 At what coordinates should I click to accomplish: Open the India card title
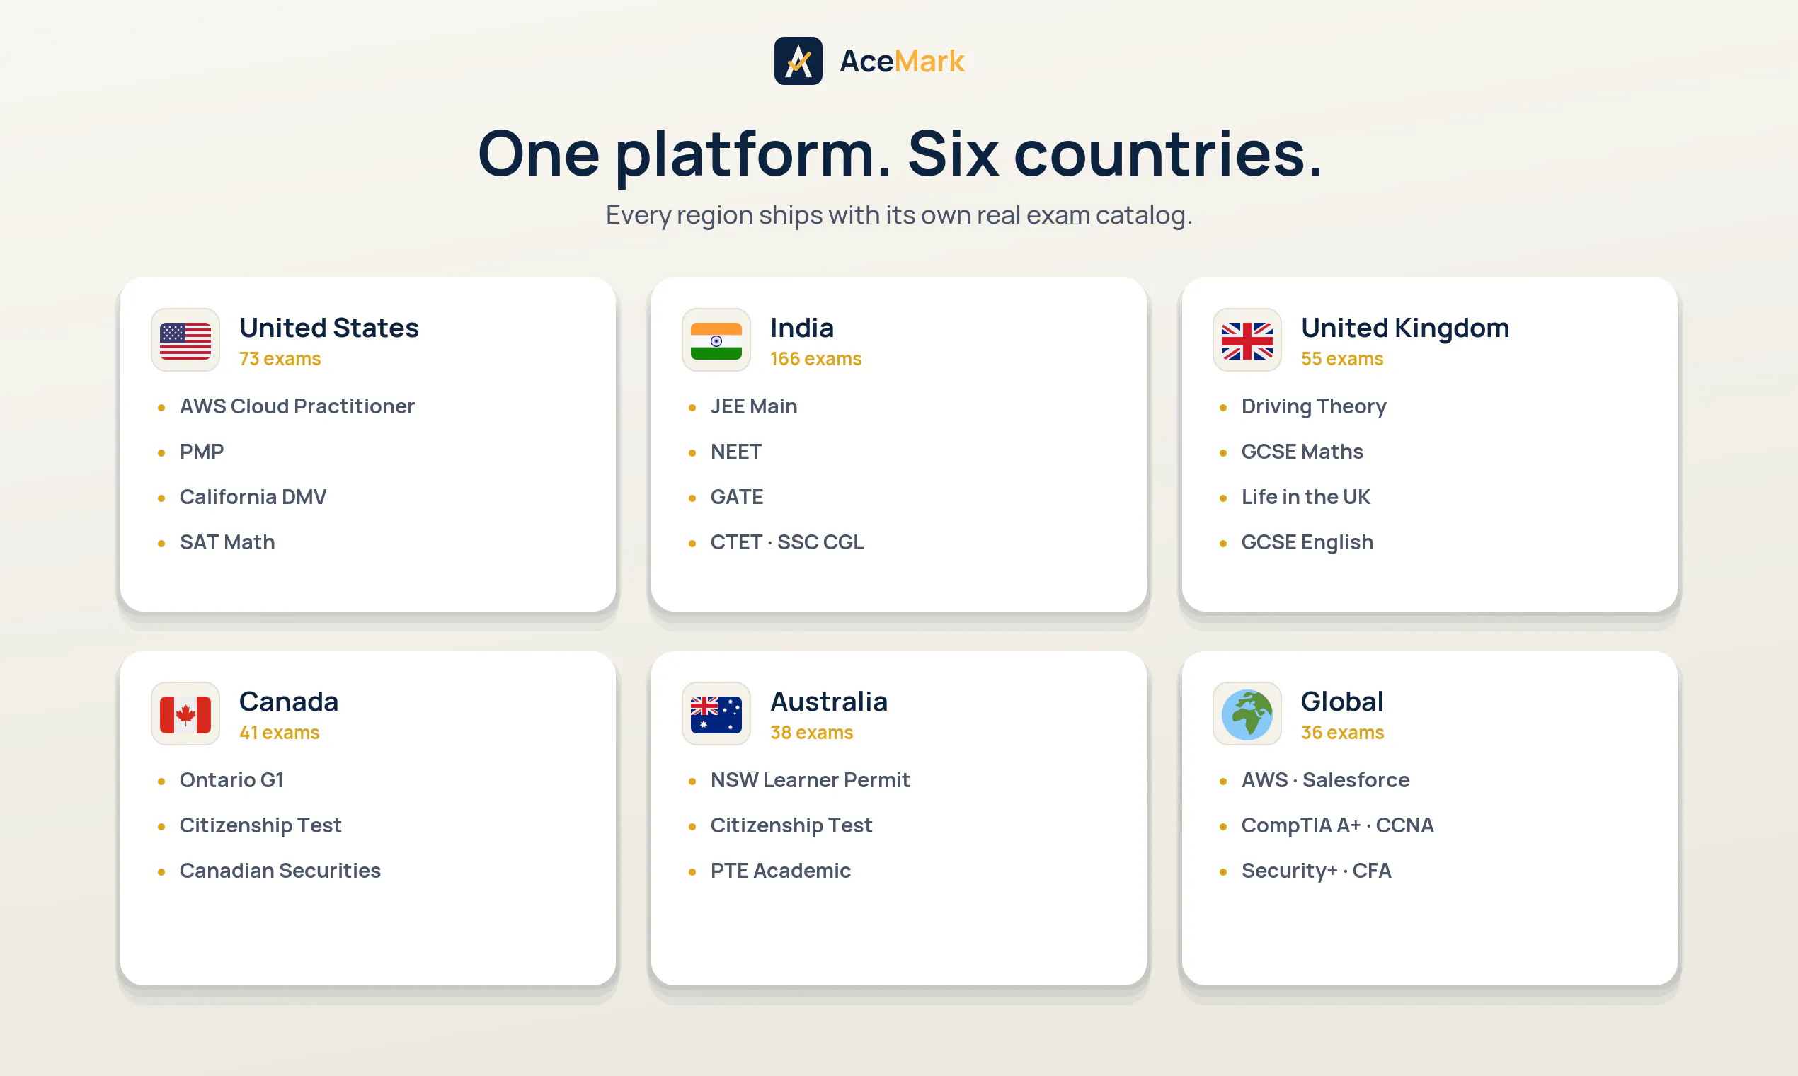click(x=802, y=328)
